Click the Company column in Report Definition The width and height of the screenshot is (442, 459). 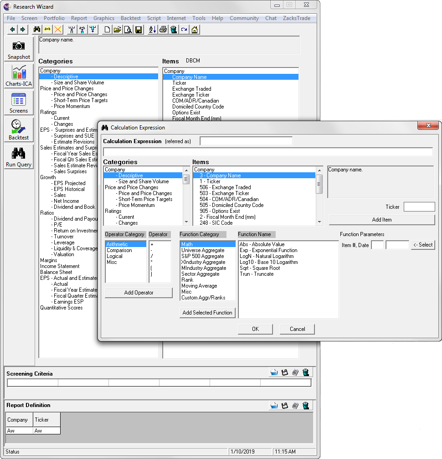(19, 420)
